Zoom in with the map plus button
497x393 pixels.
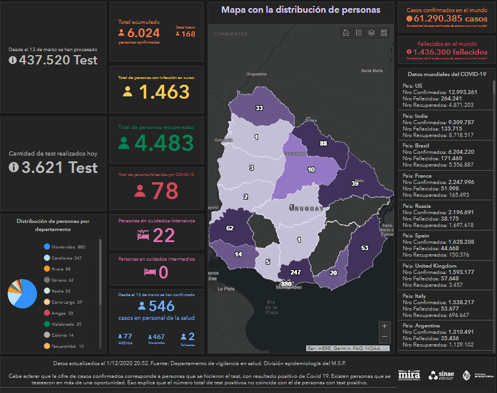point(384,326)
